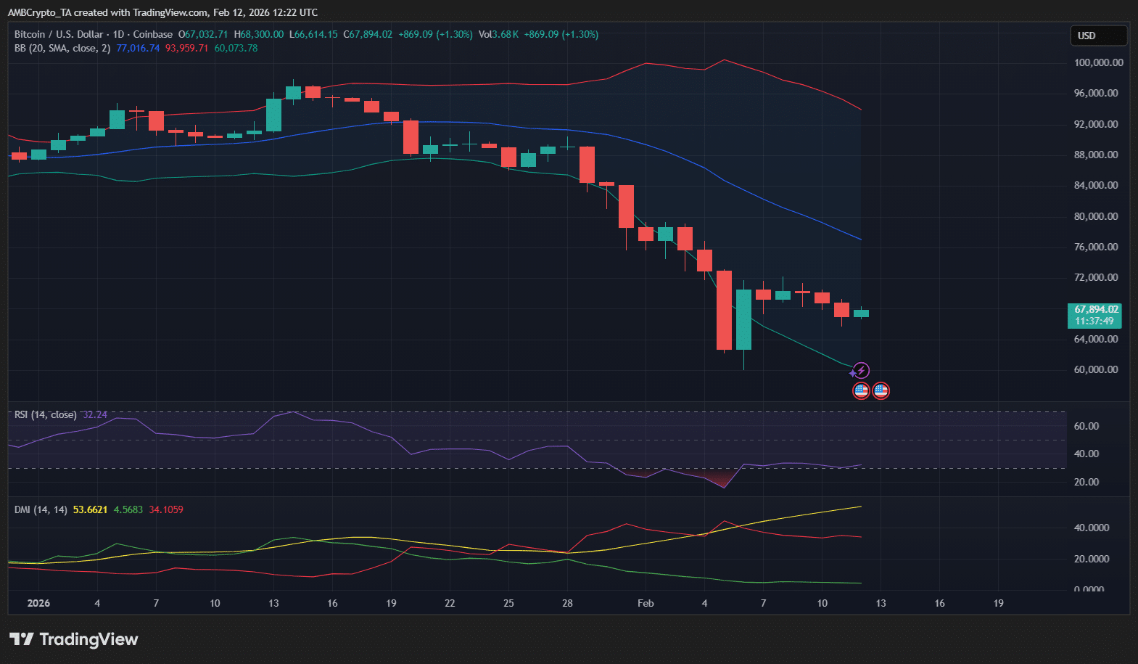Image resolution: width=1138 pixels, height=664 pixels.
Task: Open the USD currency selector
Action: point(1098,36)
